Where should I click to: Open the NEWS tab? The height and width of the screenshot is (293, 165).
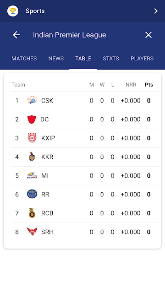tap(56, 59)
